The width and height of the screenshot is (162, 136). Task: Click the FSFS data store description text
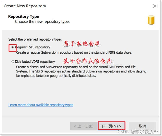[x=74, y=53]
